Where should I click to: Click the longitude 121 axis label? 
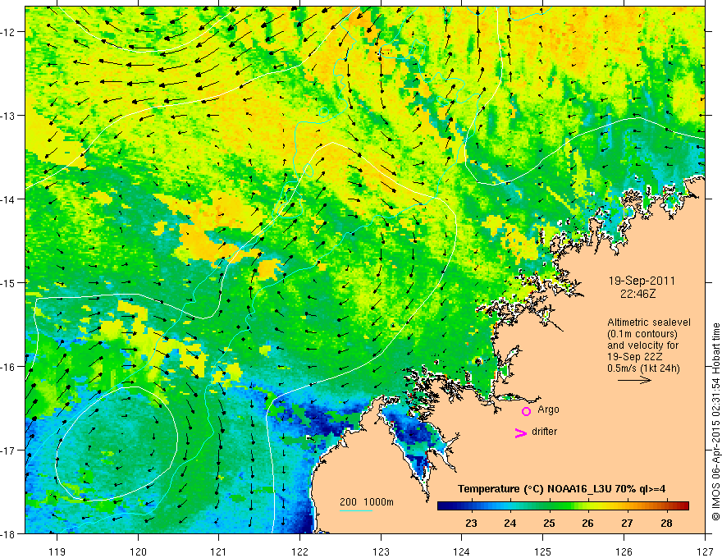[x=219, y=551]
